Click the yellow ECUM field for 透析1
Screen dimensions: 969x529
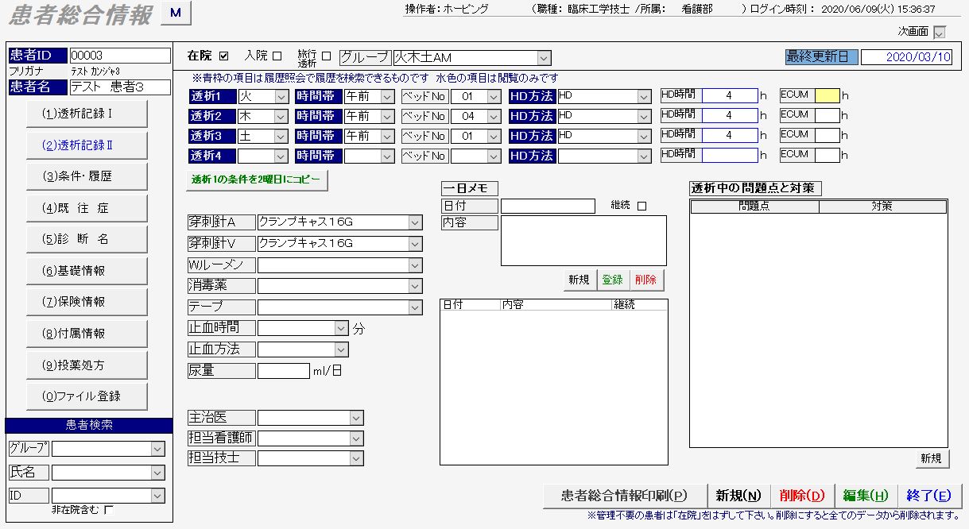(828, 95)
